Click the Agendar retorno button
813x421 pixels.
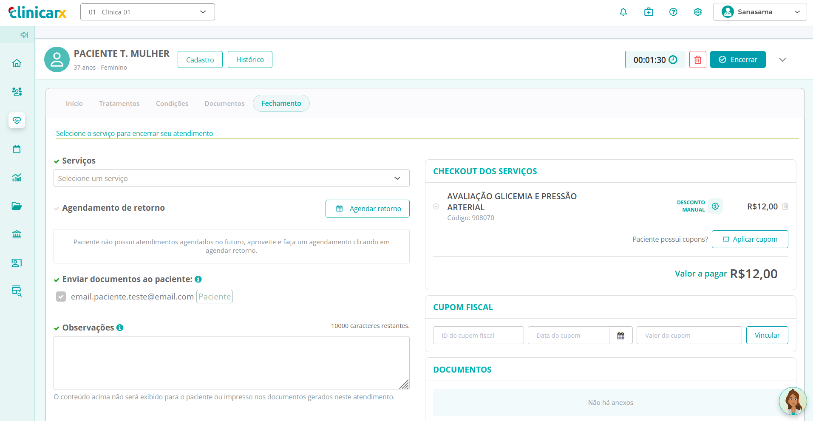point(367,209)
